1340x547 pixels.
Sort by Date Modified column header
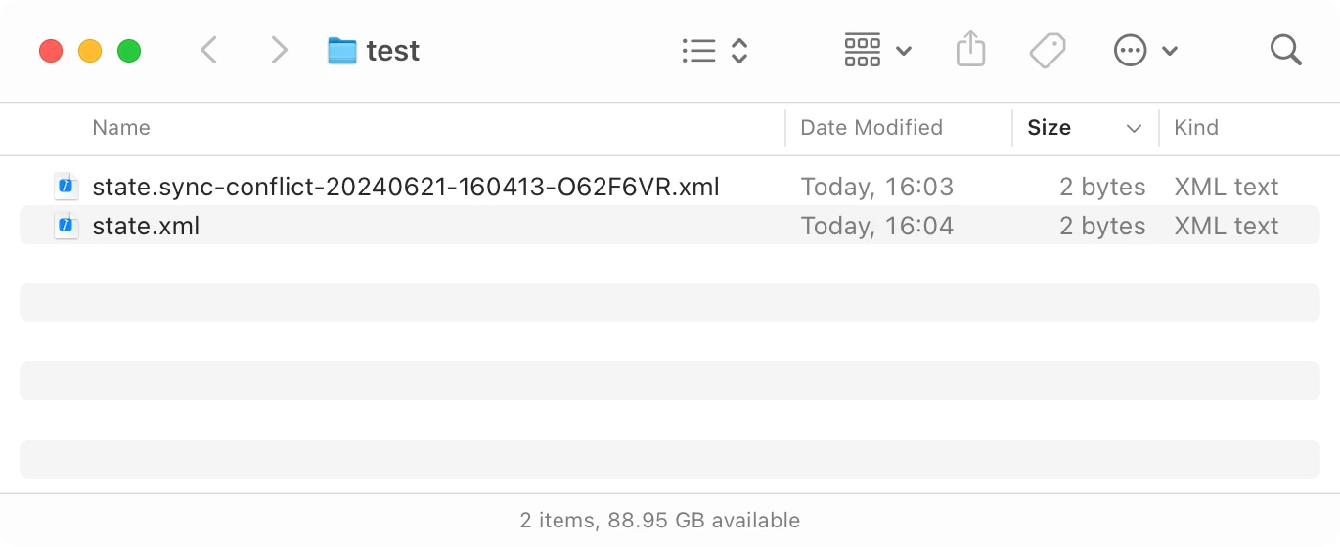tap(871, 128)
